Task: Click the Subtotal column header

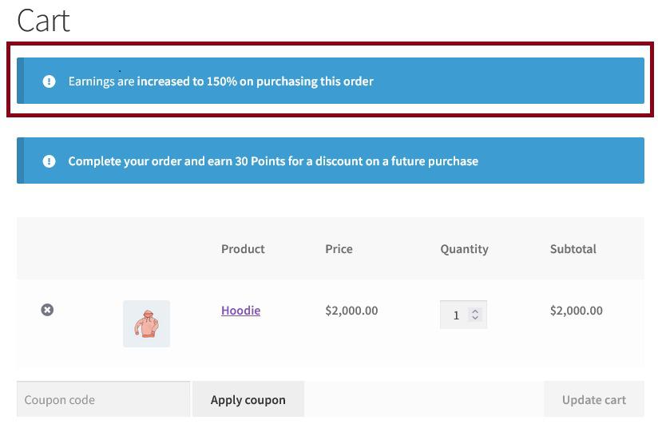Action: 573,249
